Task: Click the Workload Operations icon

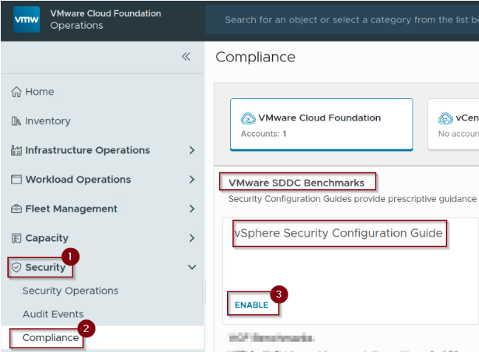Action: click(16, 180)
